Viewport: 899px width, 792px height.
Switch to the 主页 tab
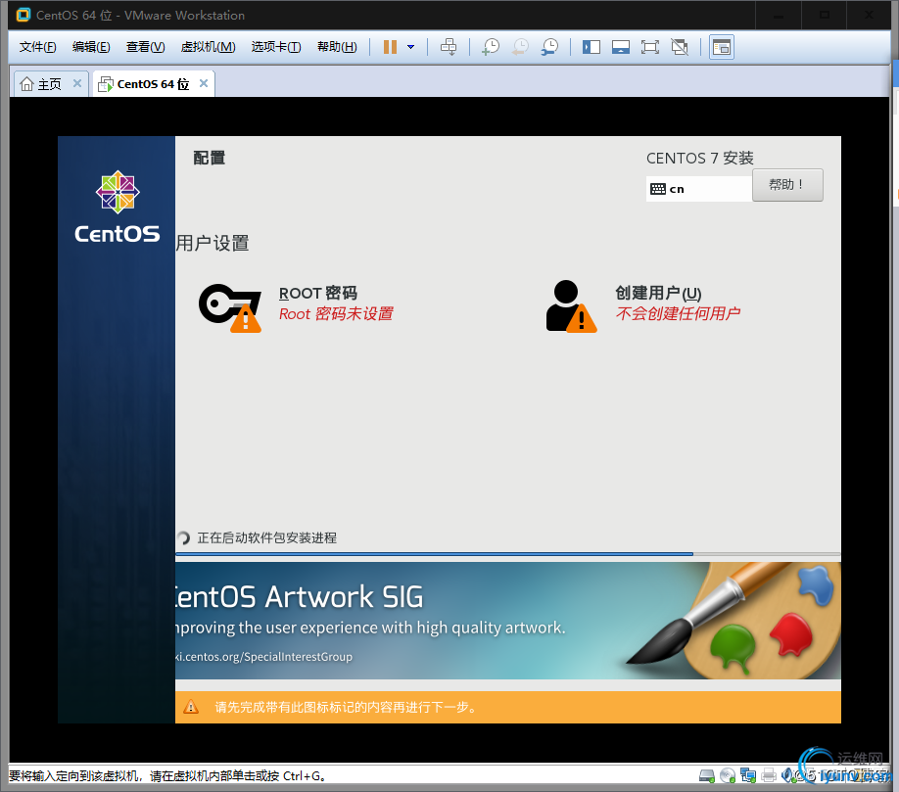click(x=49, y=84)
